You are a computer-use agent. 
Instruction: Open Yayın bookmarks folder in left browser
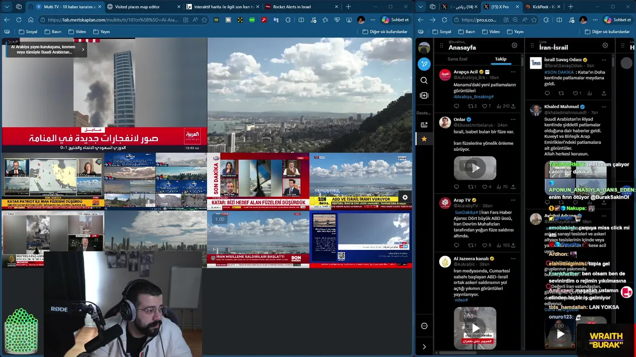pos(101,32)
